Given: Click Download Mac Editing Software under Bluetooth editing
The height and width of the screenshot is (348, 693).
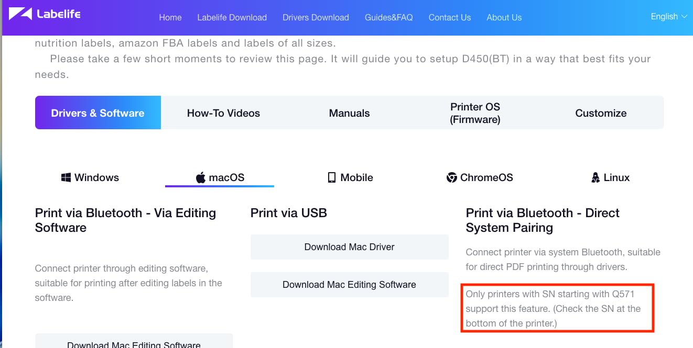Looking at the screenshot, I should pyautogui.click(x=134, y=341).
